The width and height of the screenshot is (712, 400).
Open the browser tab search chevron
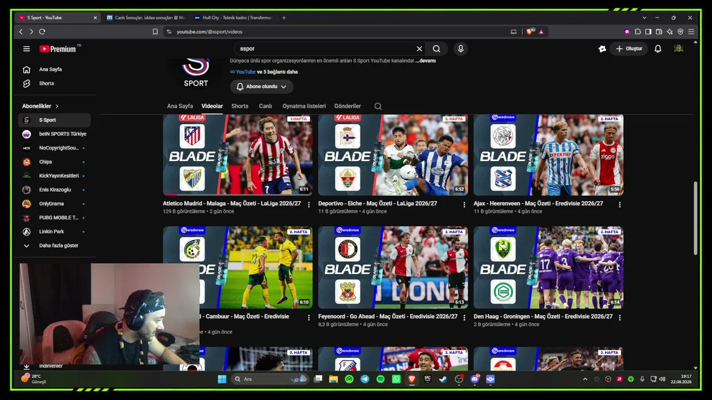(x=644, y=18)
